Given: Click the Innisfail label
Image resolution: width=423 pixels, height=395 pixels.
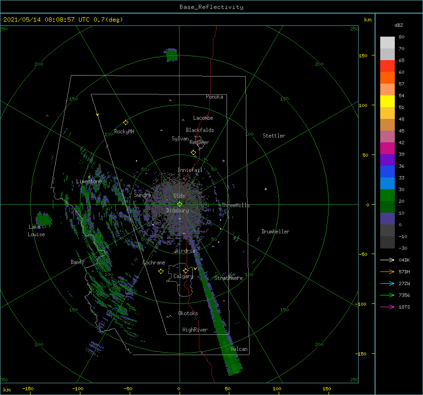Looking at the screenshot, I should (x=190, y=170).
